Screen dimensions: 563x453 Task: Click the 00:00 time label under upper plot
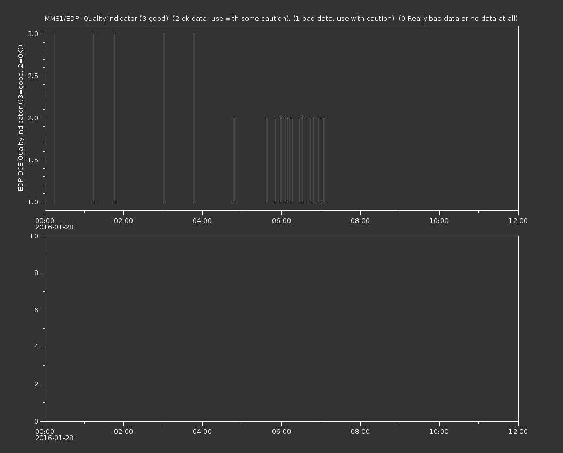click(45, 220)
